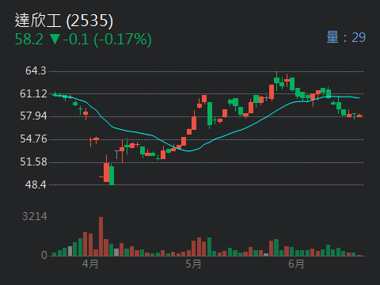Screen dimensions: 380x285
Task: Click the highest candlestick near 64.3
Action: tap(276, 81)
